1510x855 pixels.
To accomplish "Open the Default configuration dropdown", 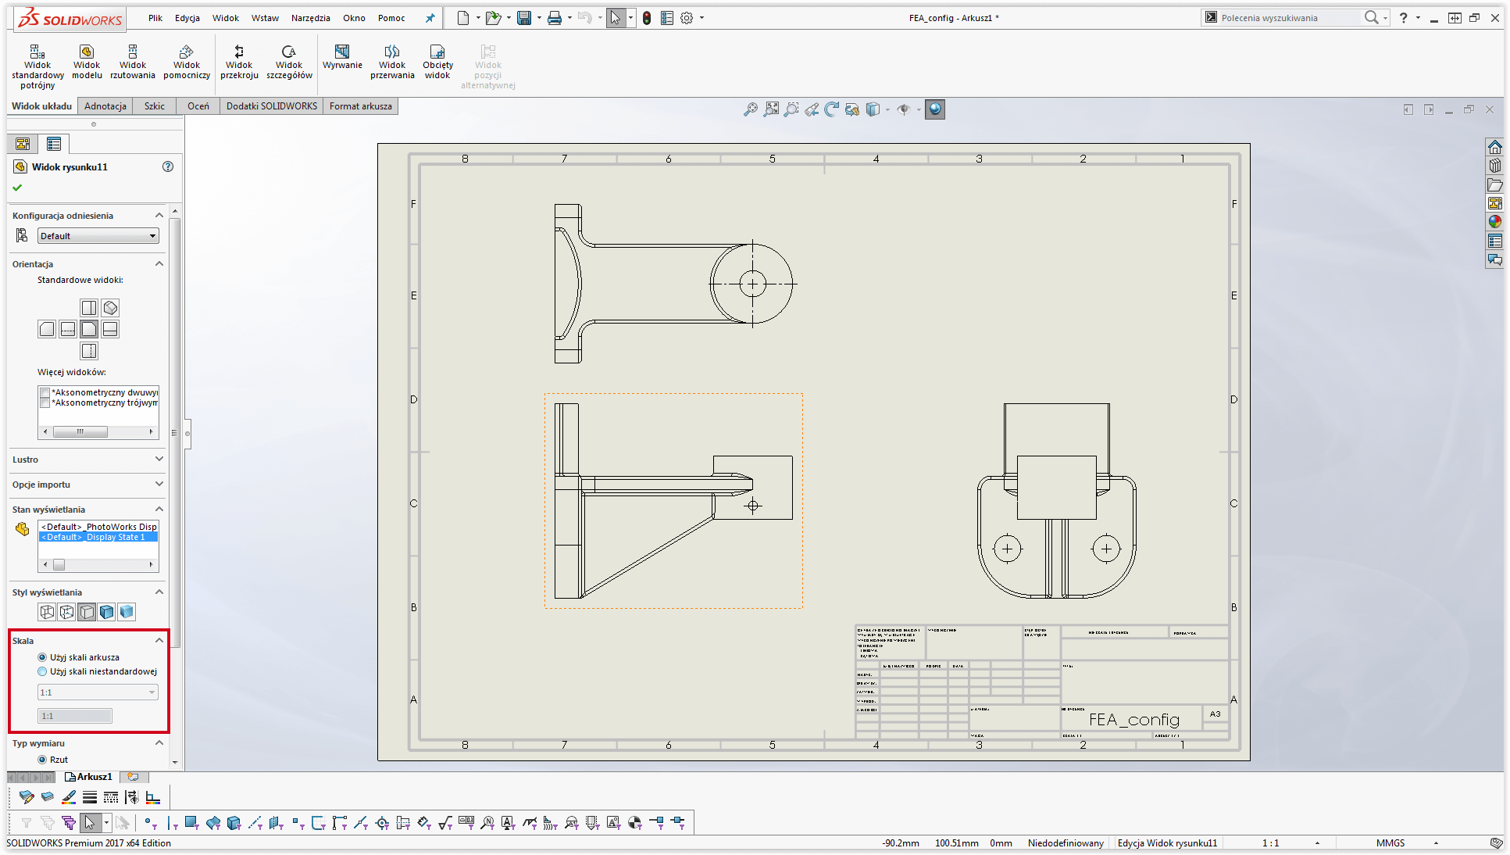I will pyautogui.click(x=153, y=235).
